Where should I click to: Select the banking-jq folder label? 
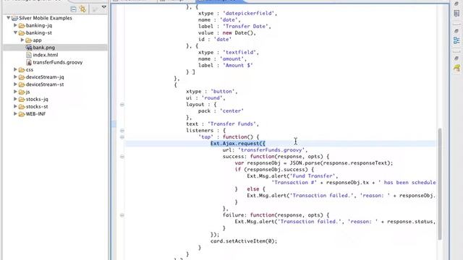[x=38, y=25]
